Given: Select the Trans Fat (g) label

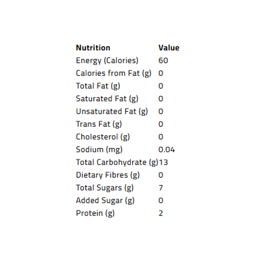Looking at the screenshot, I should point(99,124).
